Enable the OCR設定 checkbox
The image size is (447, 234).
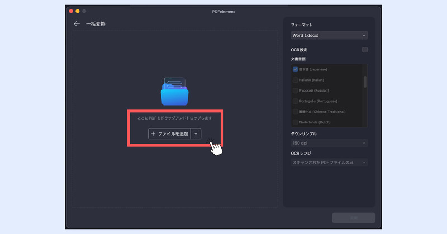(365, 50)
